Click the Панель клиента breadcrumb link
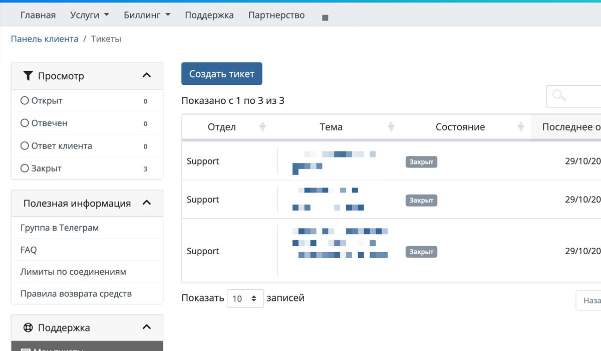The height and width of the screenshot is (351, 601). (45, 39)
